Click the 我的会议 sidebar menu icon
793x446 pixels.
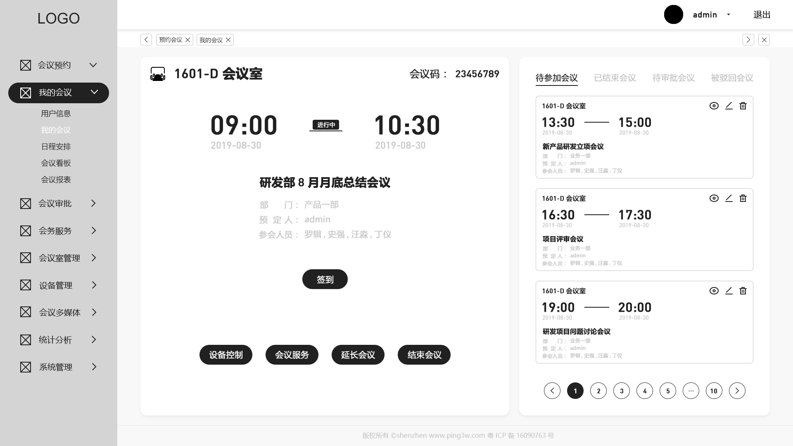[26, 93]
